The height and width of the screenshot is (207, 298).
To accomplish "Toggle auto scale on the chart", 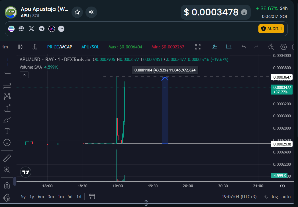I will tap(286, 197).
